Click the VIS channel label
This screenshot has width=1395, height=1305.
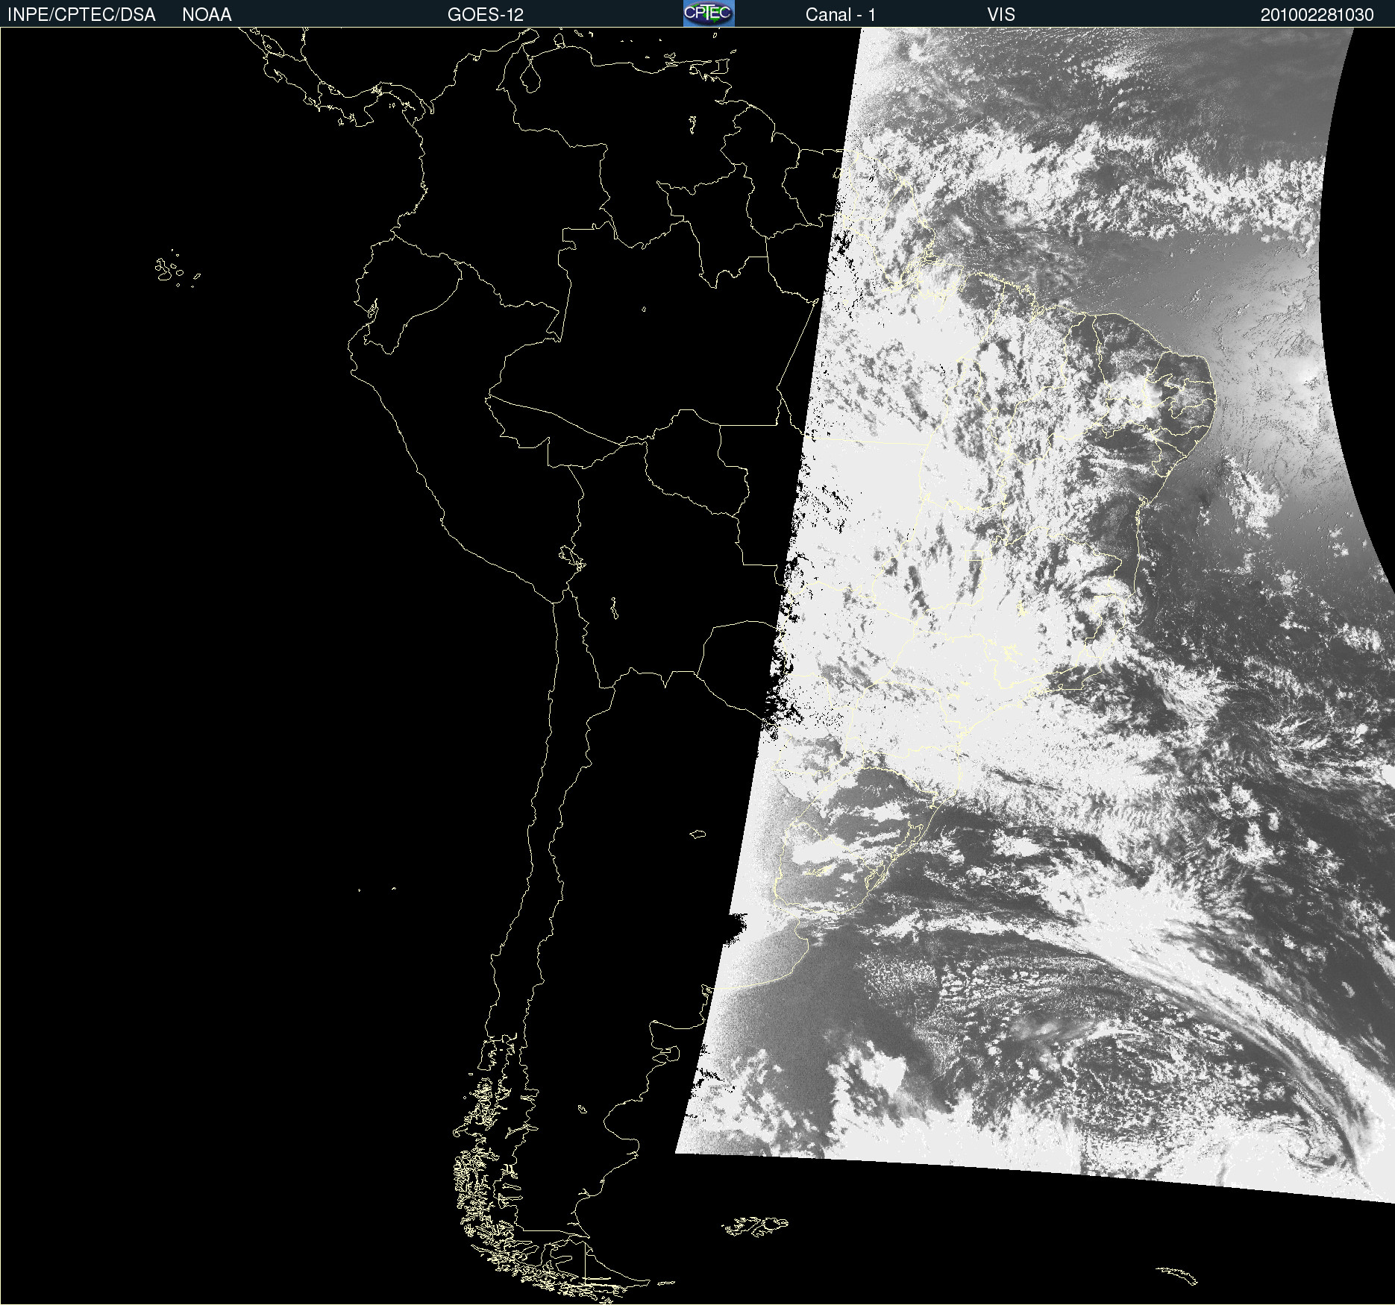[1001, 15]
